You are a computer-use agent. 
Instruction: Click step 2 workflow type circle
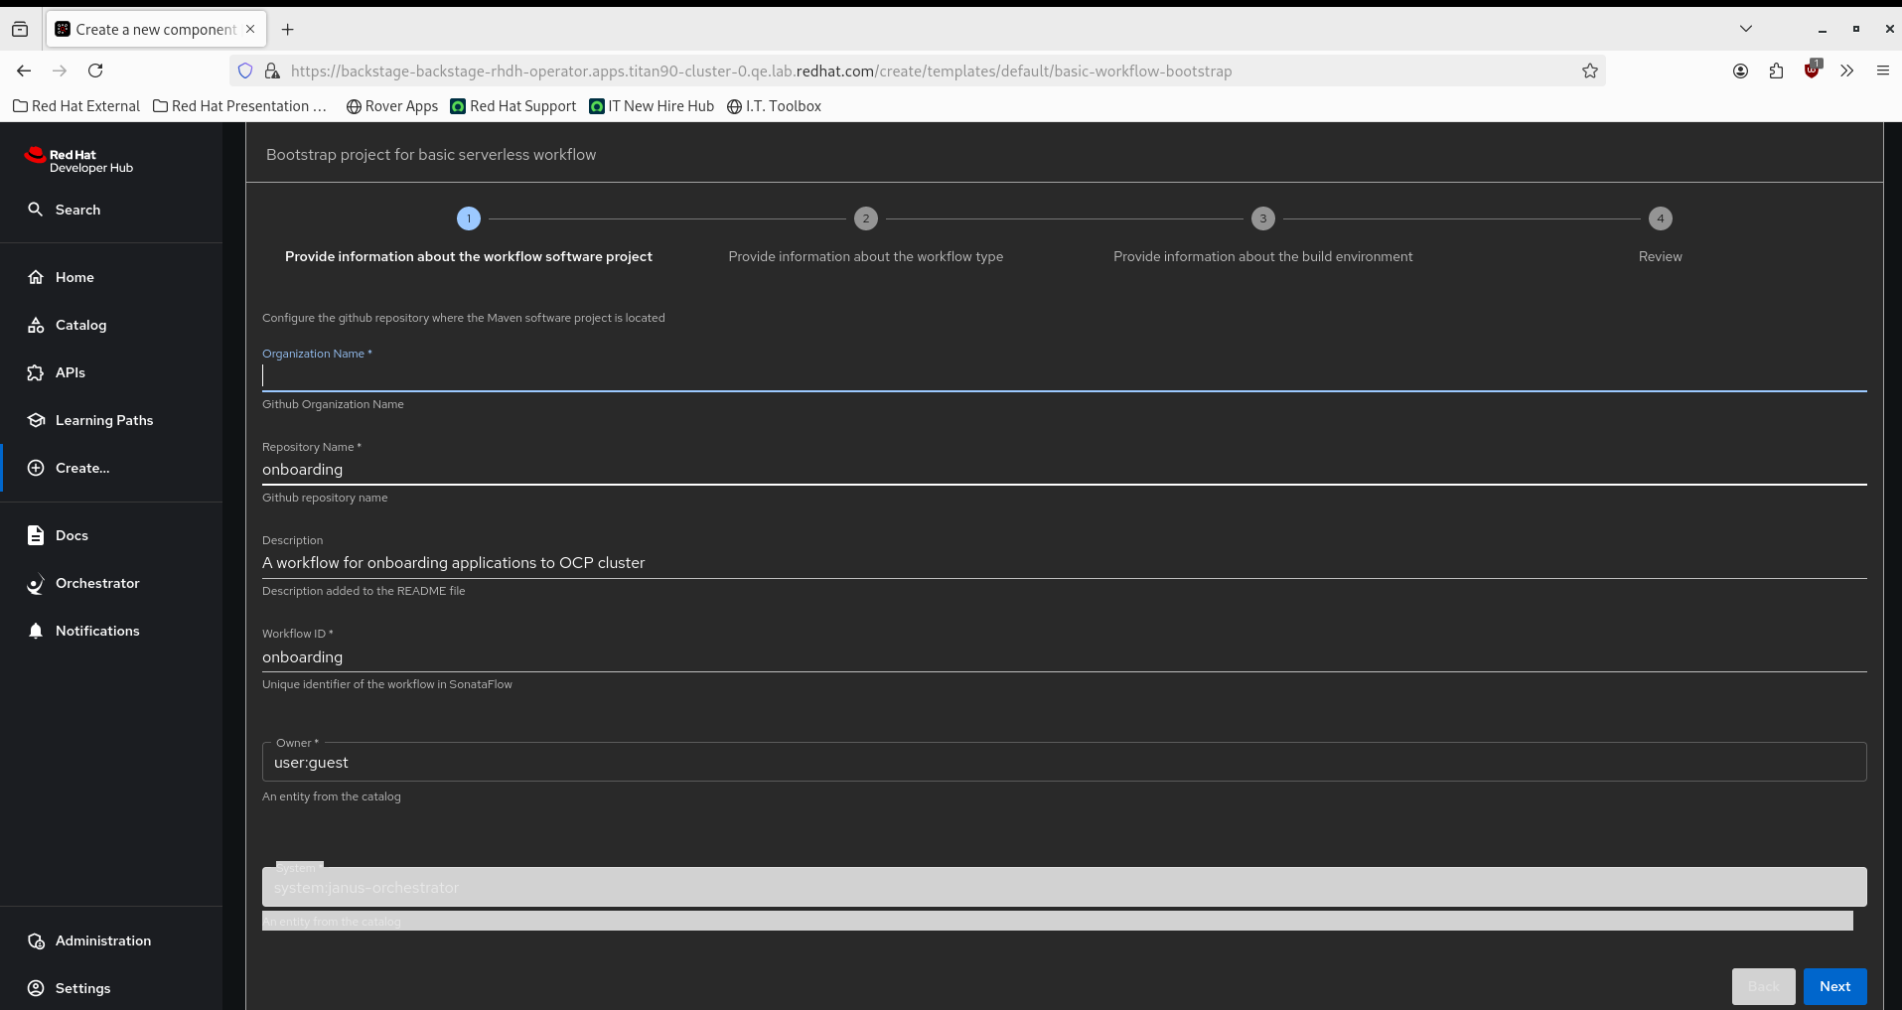click(x=866, y=218)
